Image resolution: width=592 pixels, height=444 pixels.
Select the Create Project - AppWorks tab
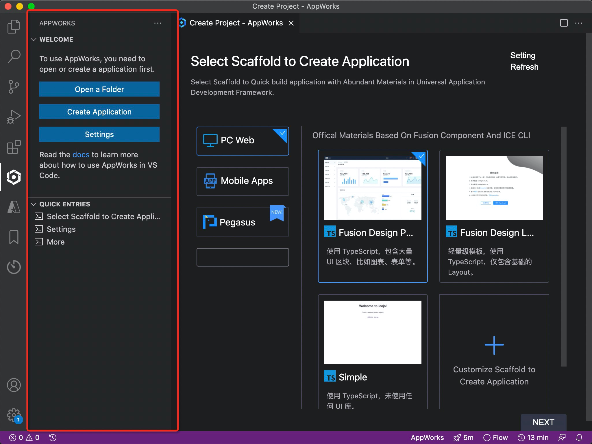(236, 23)
